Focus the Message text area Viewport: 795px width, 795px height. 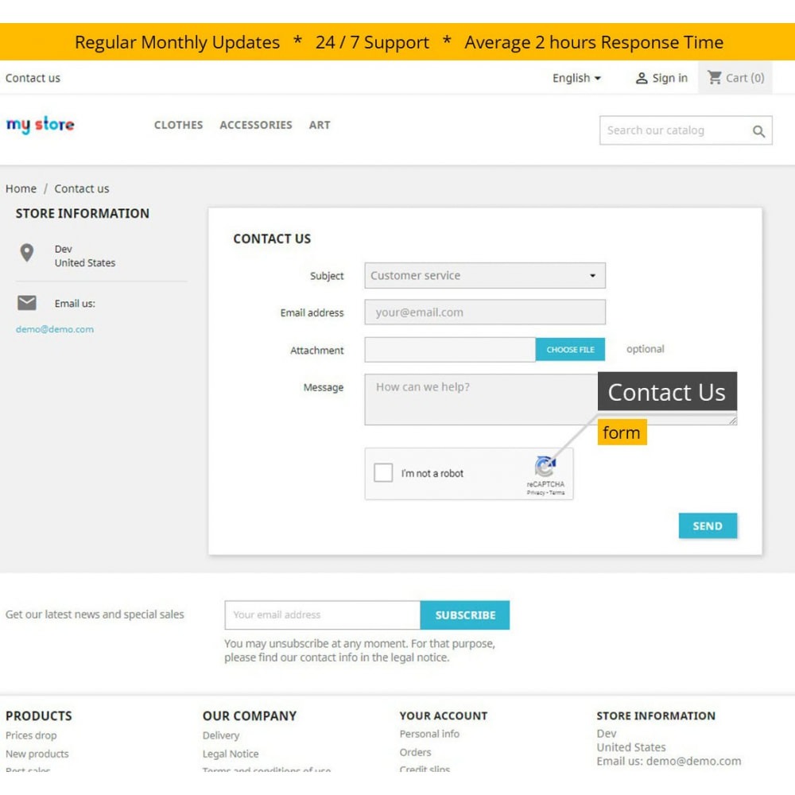click(551, 400)
